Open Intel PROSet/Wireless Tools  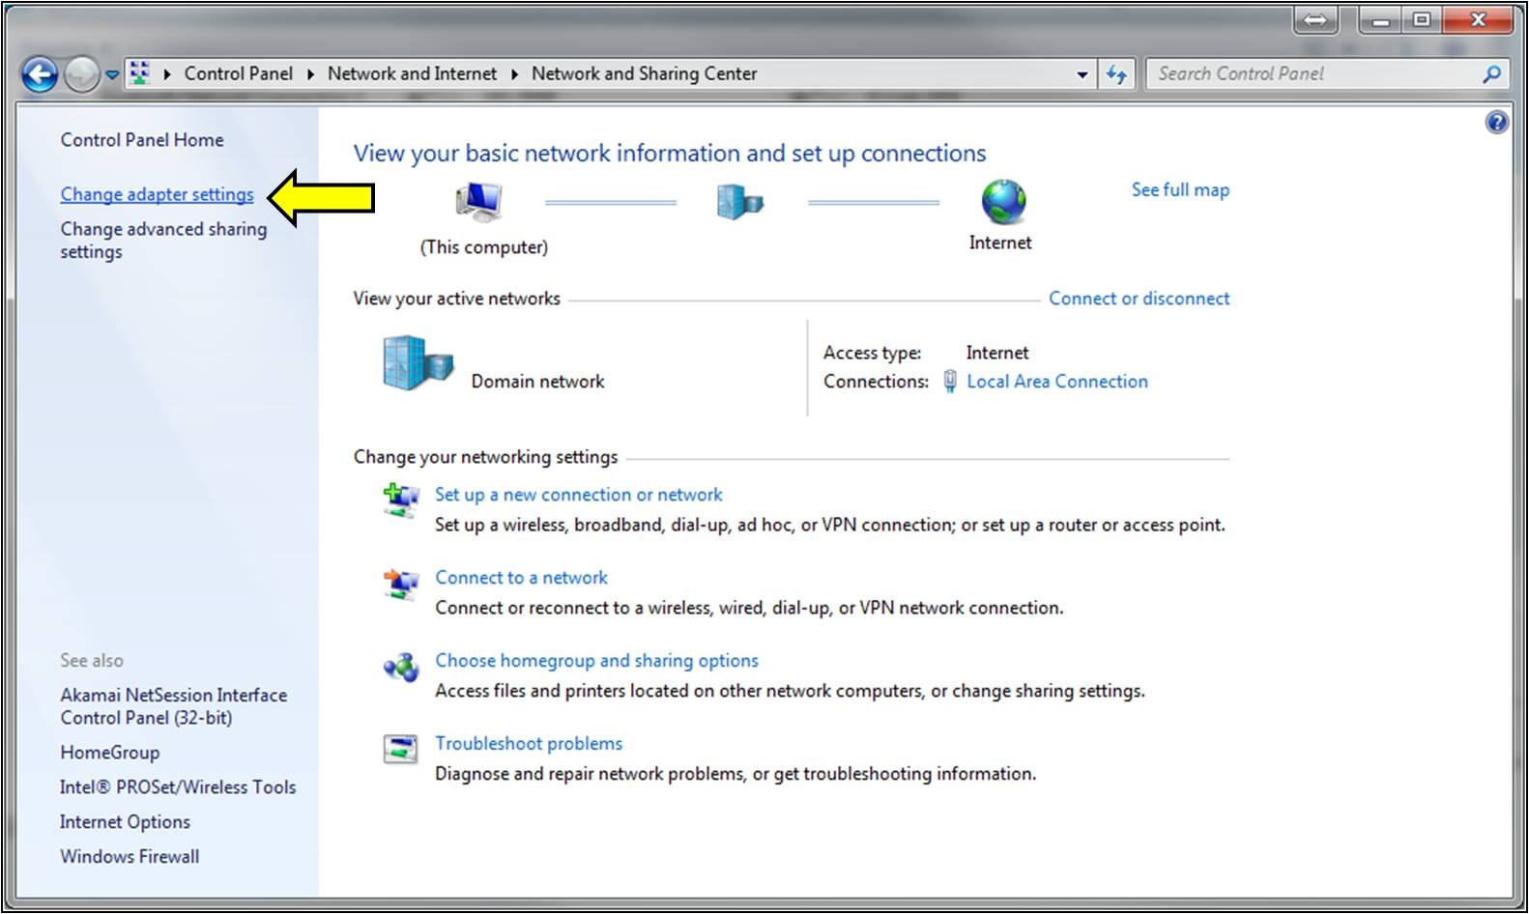(x=178, y=787)
